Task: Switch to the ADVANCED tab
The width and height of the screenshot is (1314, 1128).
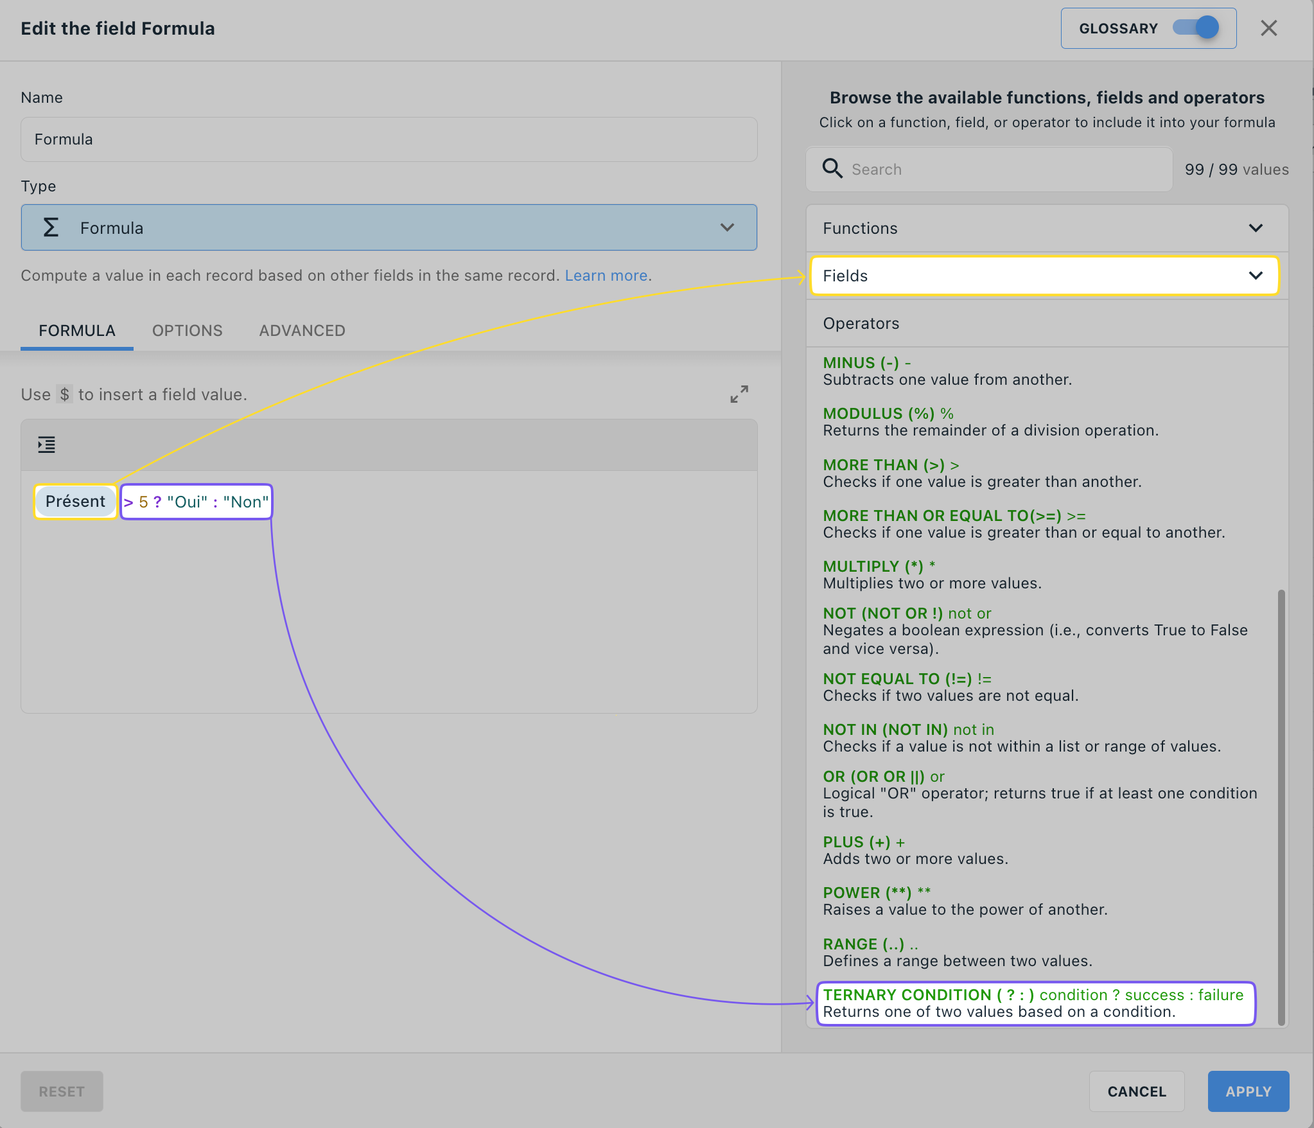Action: pos(302,330)
